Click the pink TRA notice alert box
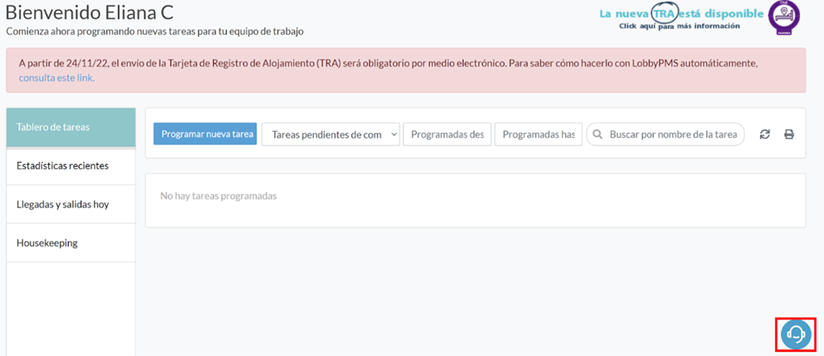824x356 pixels. [406, 70]
